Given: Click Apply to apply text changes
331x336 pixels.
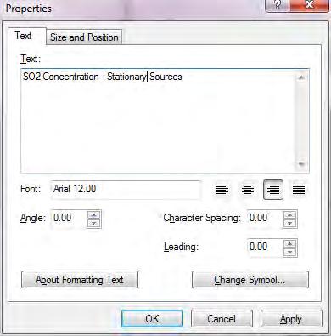Looking at the screenshot, I should [291, 319].
